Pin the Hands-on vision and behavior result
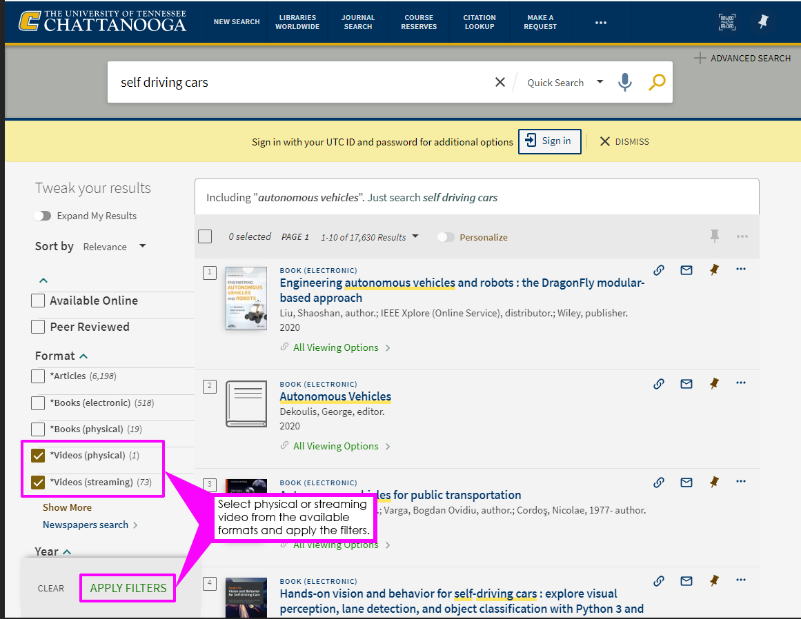The width and height of the screenshot is (801, 619). point(714,580)
